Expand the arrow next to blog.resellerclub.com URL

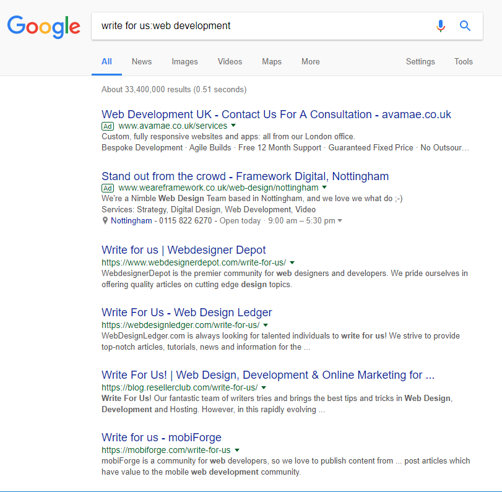coord(264,387)
